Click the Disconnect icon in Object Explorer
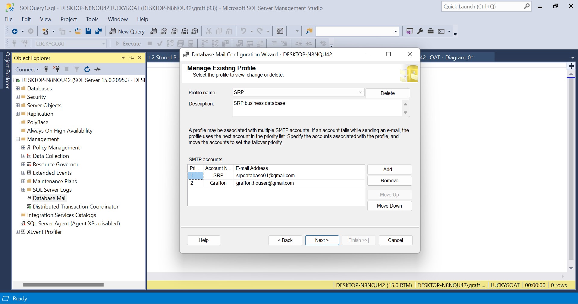The width and height of the screenshot is (578, 304). coord(56,69)
